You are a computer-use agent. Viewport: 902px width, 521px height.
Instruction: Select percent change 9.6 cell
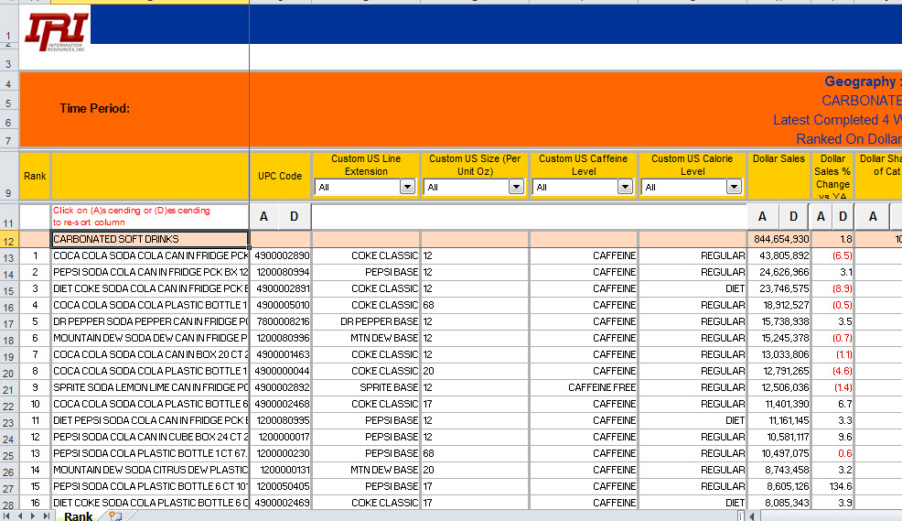click(x=832, y=437)
